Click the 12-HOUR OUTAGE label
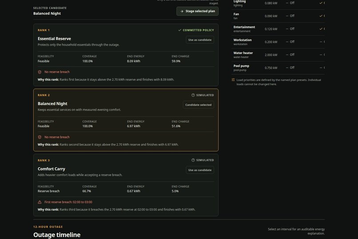This screenshot has height=239, width=358. 48,227
